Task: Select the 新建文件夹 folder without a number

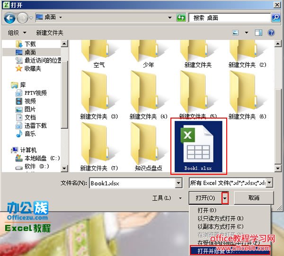Action: pos(198,54)
